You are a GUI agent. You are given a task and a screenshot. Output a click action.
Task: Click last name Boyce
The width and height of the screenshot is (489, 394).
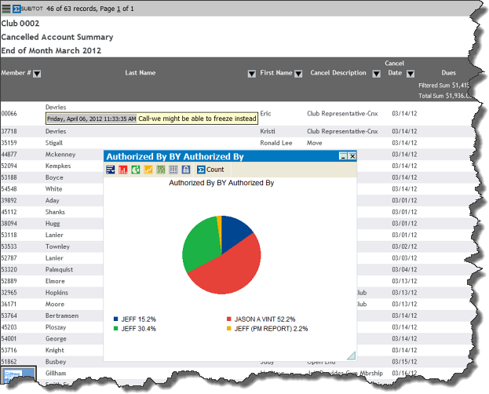(54, 177)
